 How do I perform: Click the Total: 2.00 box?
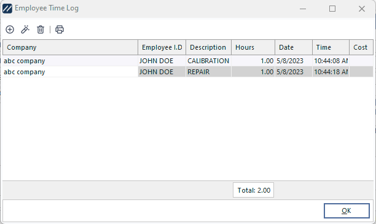[253, 190]
